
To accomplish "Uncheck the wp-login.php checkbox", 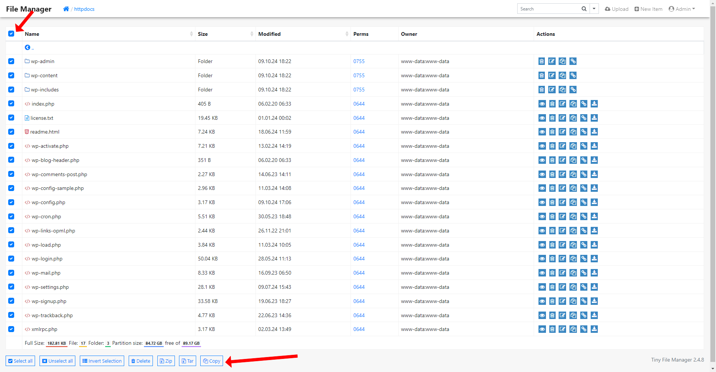I will pos(11,259).
